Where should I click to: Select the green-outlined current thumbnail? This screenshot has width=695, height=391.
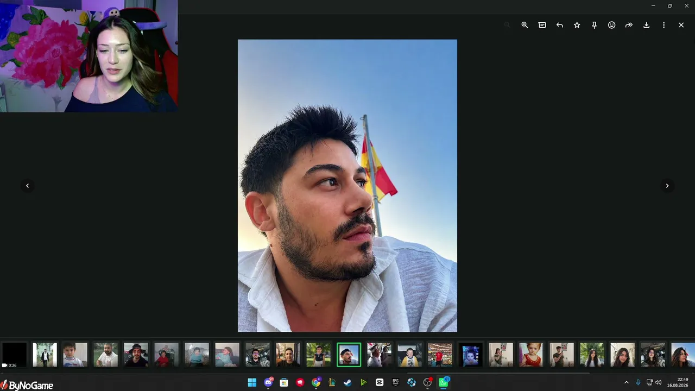tap(349, 355)
